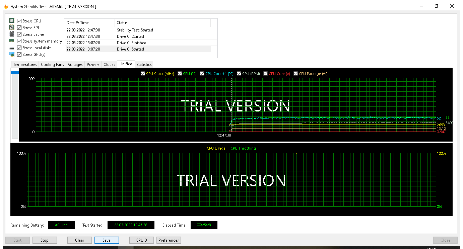Open the Cooling Fans tab
Image resolution: width=463 pixels, height=249 pixels.
52,65
